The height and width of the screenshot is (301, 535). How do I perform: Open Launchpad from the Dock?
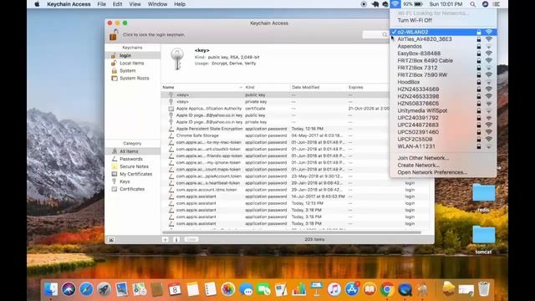[x=104, y=290]
